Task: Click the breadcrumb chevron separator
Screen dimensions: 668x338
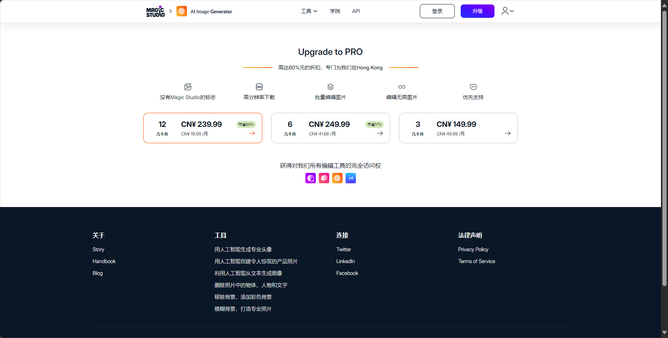Action: tap(171, 11)
